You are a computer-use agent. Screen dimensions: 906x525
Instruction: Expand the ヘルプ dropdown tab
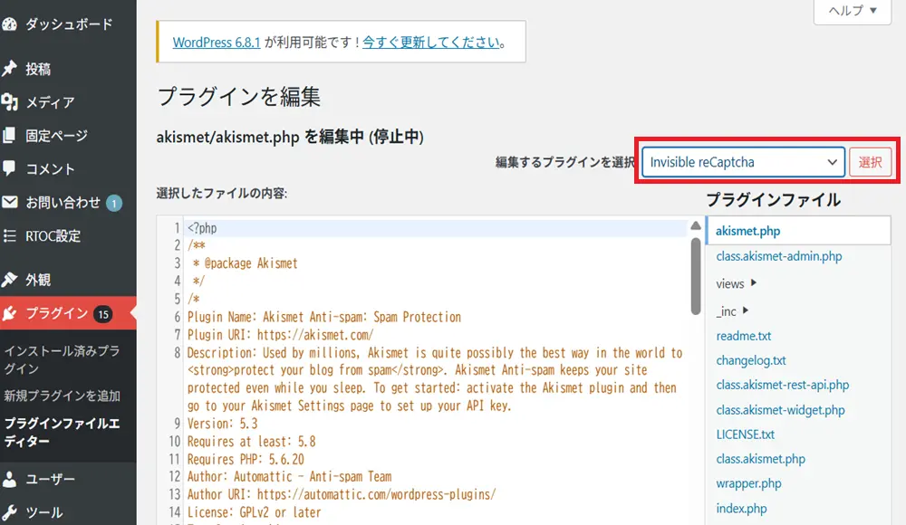click(853, 10)
